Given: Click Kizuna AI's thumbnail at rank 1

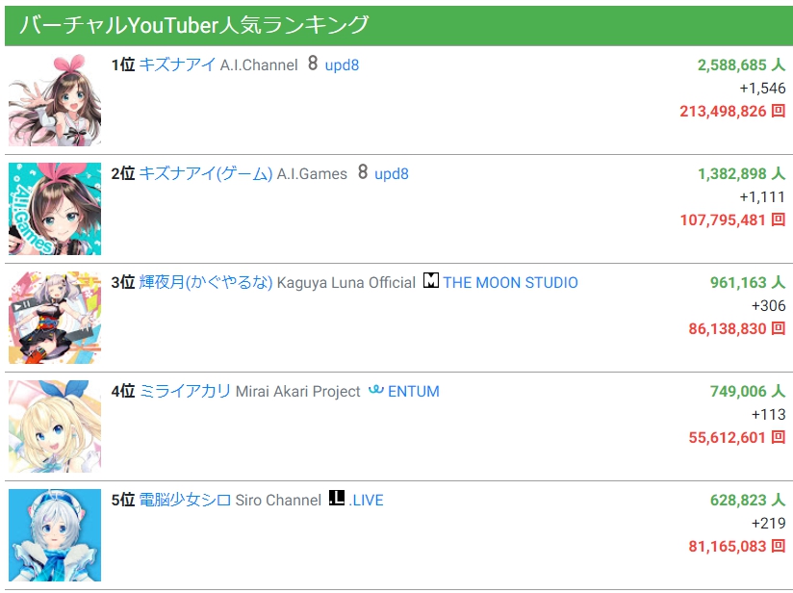Looking at the screenshot, I should coord(55,99).
